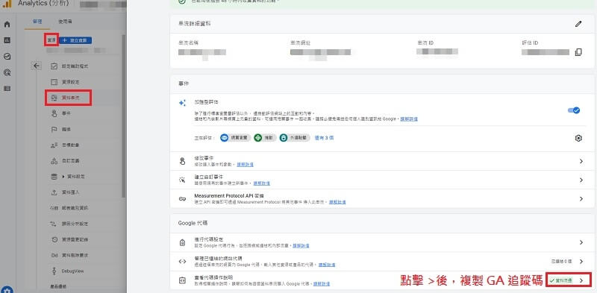Switch to 管理 (Admin) tab
Screen dimensions: 597x293
point(37,22)
